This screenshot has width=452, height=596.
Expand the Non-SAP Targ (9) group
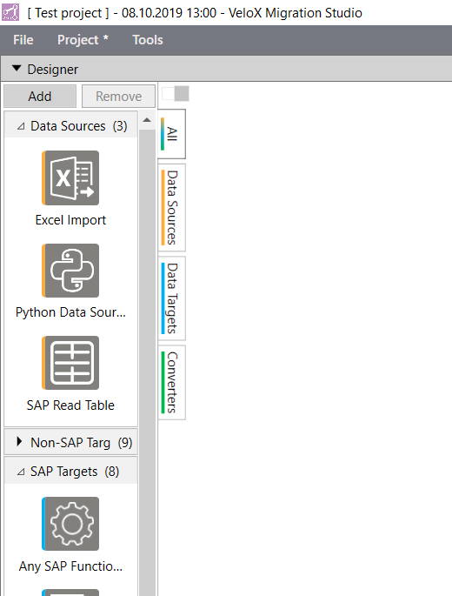pyautogui.click(x=19, y=442)
